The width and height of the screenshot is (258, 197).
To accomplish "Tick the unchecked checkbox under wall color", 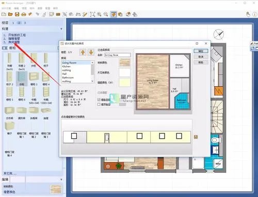I will pos(99,104).
